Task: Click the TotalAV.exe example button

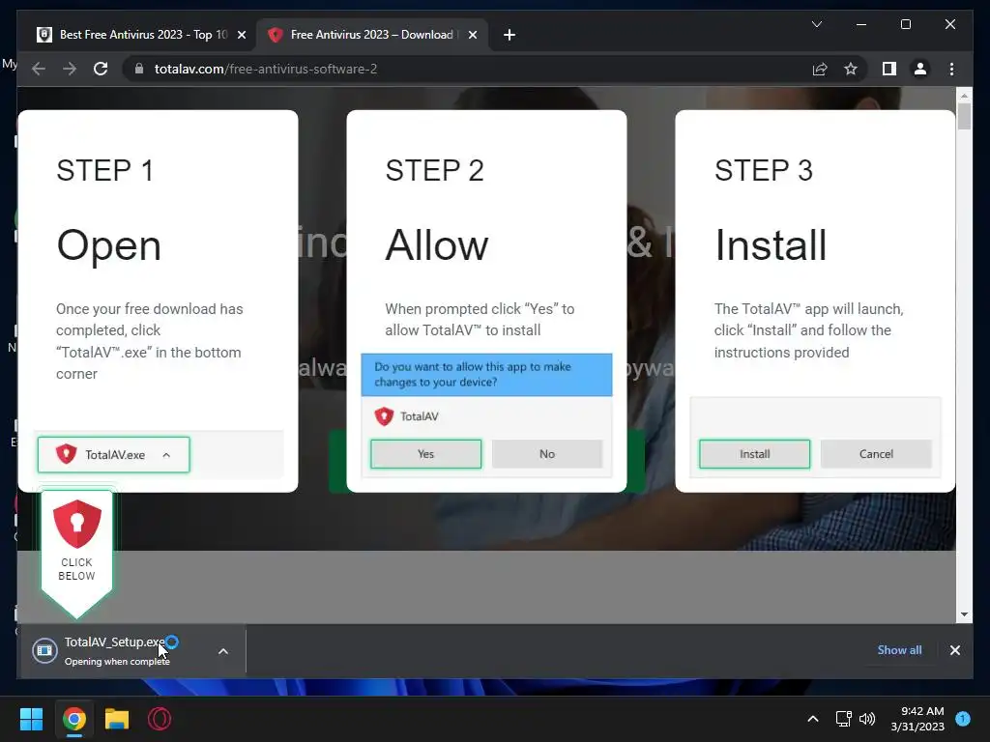Action: [x=114, y=454]
